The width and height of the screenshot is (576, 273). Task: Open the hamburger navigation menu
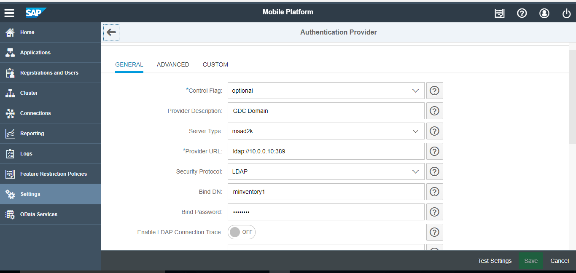click(x=9, y=12)
